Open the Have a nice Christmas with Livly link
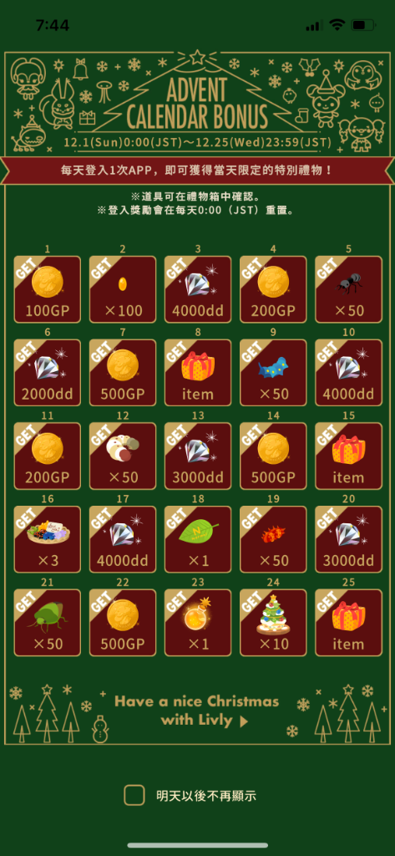Image resolution: width=395 pixels, height=856 pixels. pos(196,711)
